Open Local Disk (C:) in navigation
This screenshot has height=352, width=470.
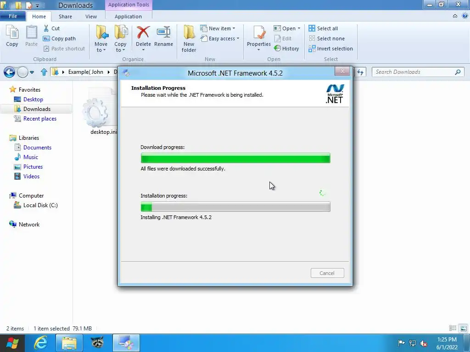(40, 205)
